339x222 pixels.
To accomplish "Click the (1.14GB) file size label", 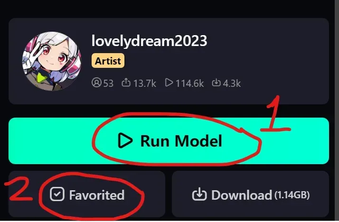I will (292, 195).
